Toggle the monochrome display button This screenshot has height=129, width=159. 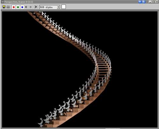coord(31,7)
